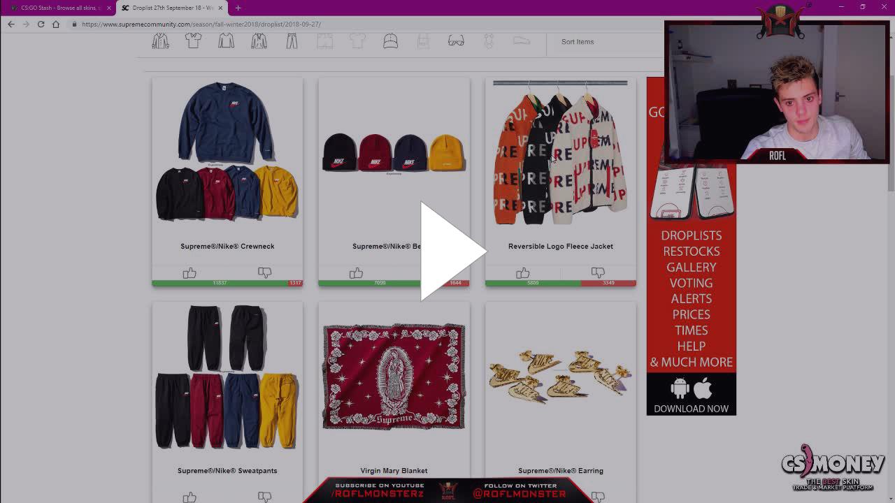This screenshot has width=895, height=503.
Task: Click the Crewneck vote ratio bar
Action: [x=227, y=283]
